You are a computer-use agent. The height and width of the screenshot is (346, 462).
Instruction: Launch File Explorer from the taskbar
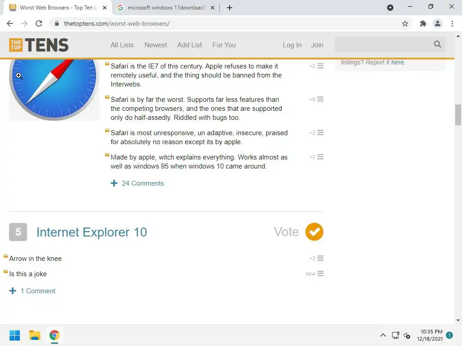(x=34, y=335)
